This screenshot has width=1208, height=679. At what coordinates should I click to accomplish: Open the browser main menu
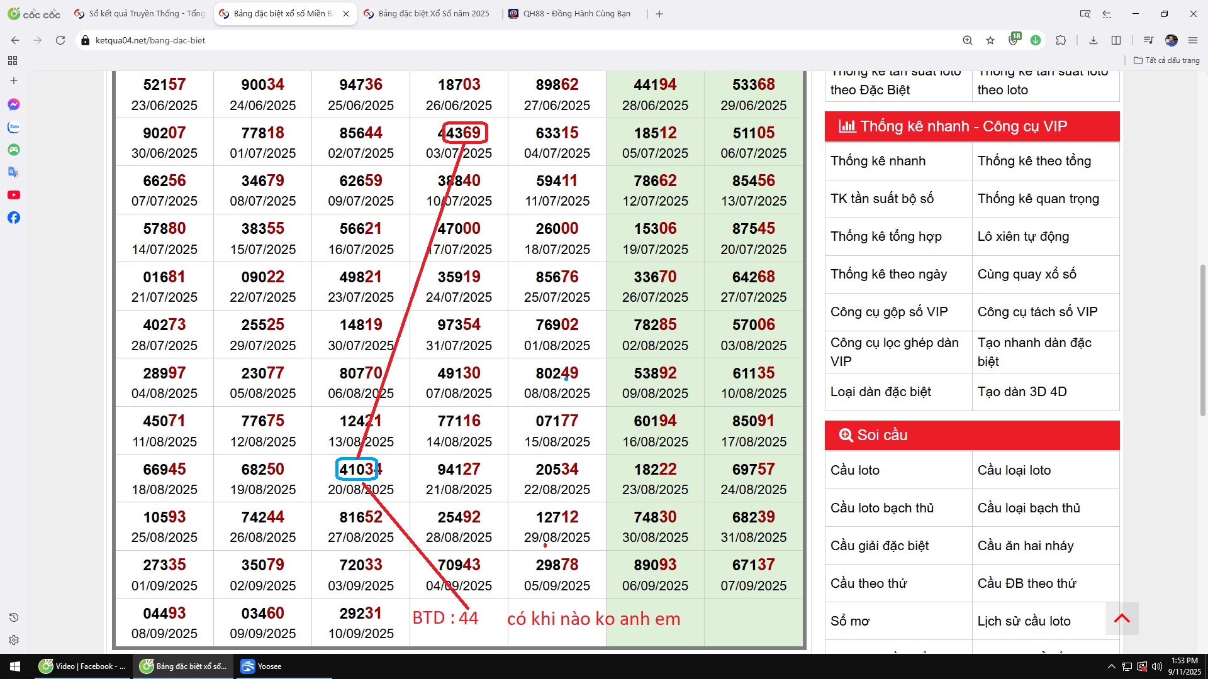point(1193,40)
